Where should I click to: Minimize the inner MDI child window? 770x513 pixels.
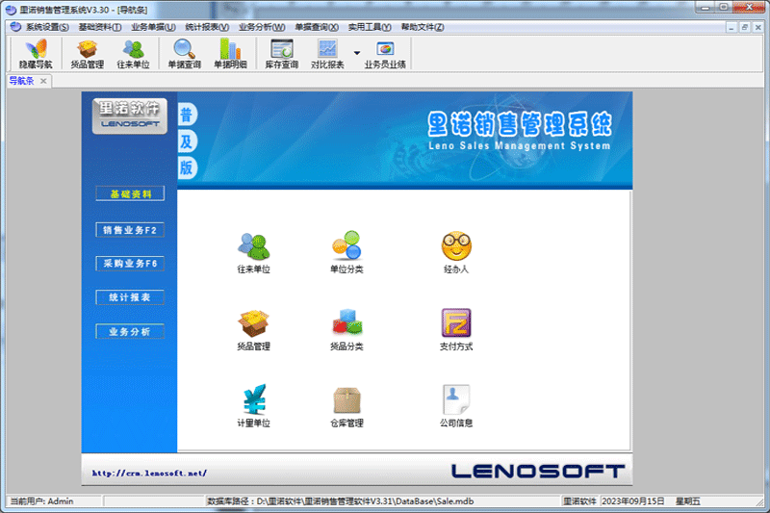731,28
